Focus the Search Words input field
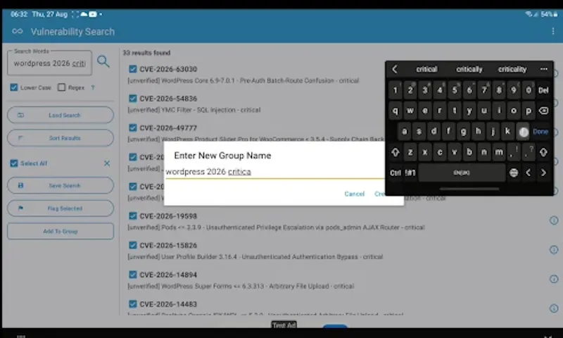The width and height of the screenshot is (563, 338). click(49, 63)
